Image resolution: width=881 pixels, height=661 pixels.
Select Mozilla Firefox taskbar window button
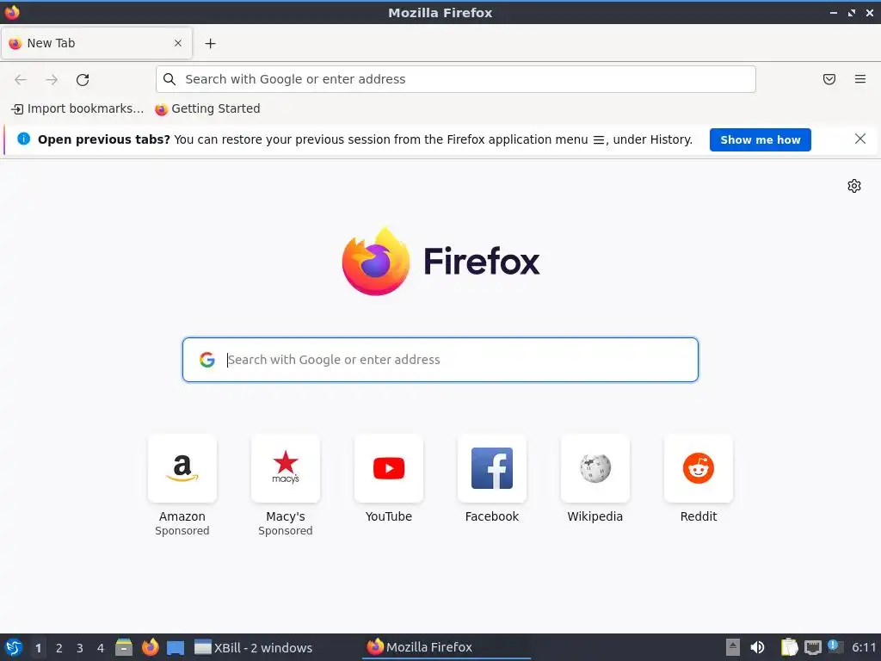(x=447, y=647)
